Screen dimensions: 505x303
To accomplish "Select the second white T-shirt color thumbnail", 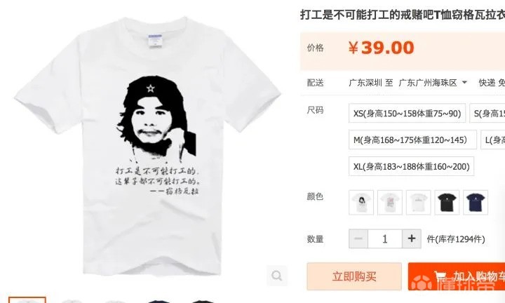I will click(x=390, y=202).
